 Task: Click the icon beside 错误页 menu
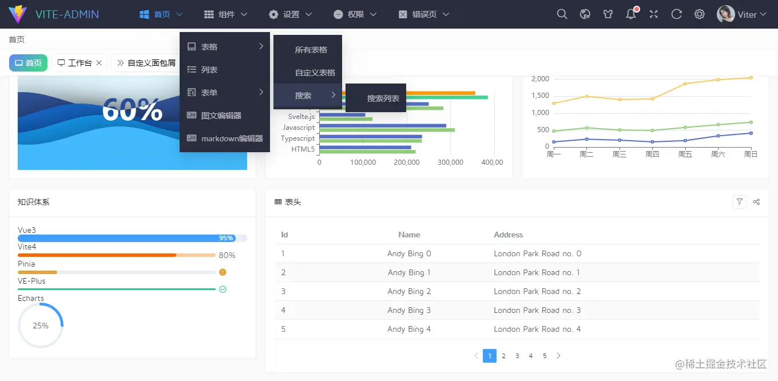tap(403, 14)
